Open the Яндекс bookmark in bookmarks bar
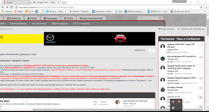 click(19, 11)
